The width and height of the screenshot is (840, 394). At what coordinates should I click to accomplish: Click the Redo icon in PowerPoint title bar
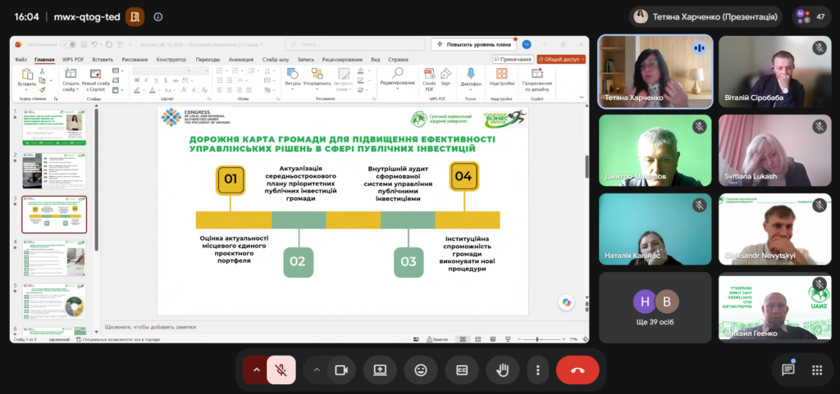[x=109, y=44]
